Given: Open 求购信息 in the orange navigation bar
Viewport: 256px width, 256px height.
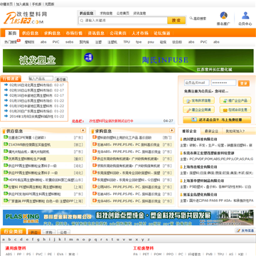Looking at the screenshot, I should click(52, 33).
